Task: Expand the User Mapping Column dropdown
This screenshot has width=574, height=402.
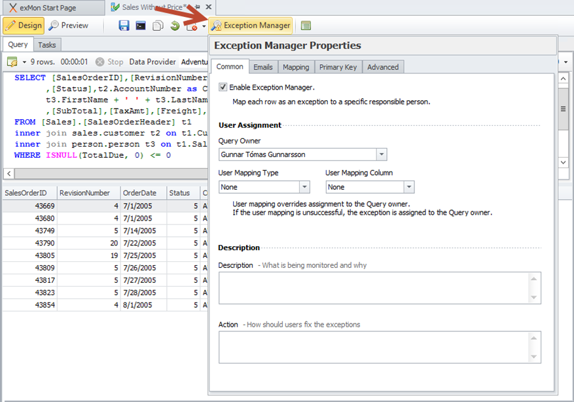Action: tap(409, 187)
